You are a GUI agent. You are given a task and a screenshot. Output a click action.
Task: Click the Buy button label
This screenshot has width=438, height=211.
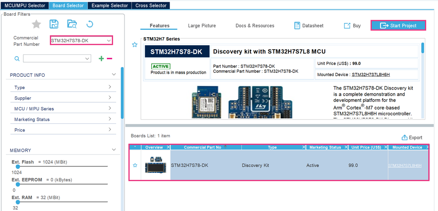point(357,25)
